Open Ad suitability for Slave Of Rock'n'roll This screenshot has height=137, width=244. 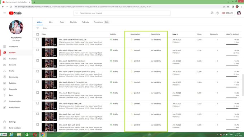point(156,40)
